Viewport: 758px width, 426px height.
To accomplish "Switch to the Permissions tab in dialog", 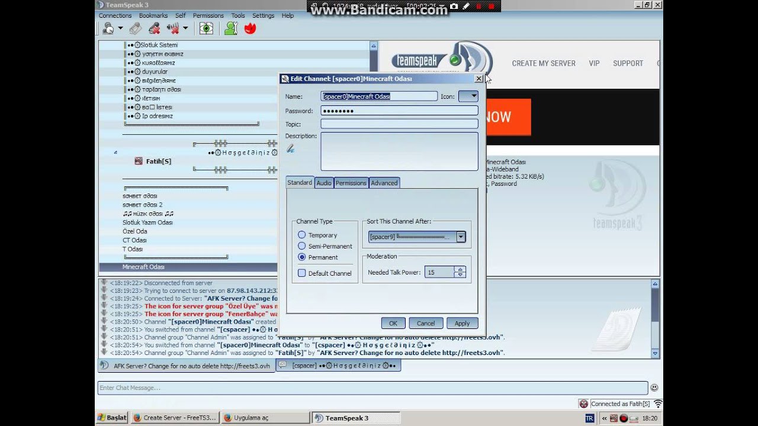I will click(x=351, y=183).
